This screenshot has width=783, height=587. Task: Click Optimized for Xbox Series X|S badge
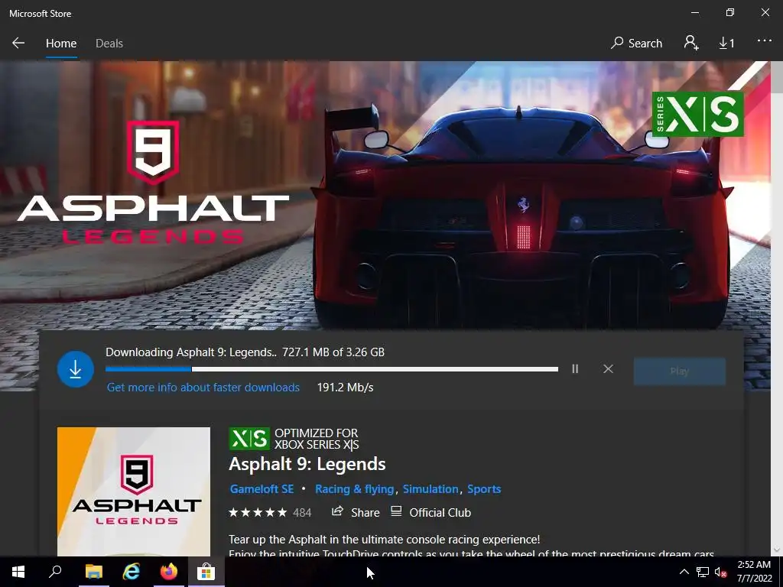294,439
